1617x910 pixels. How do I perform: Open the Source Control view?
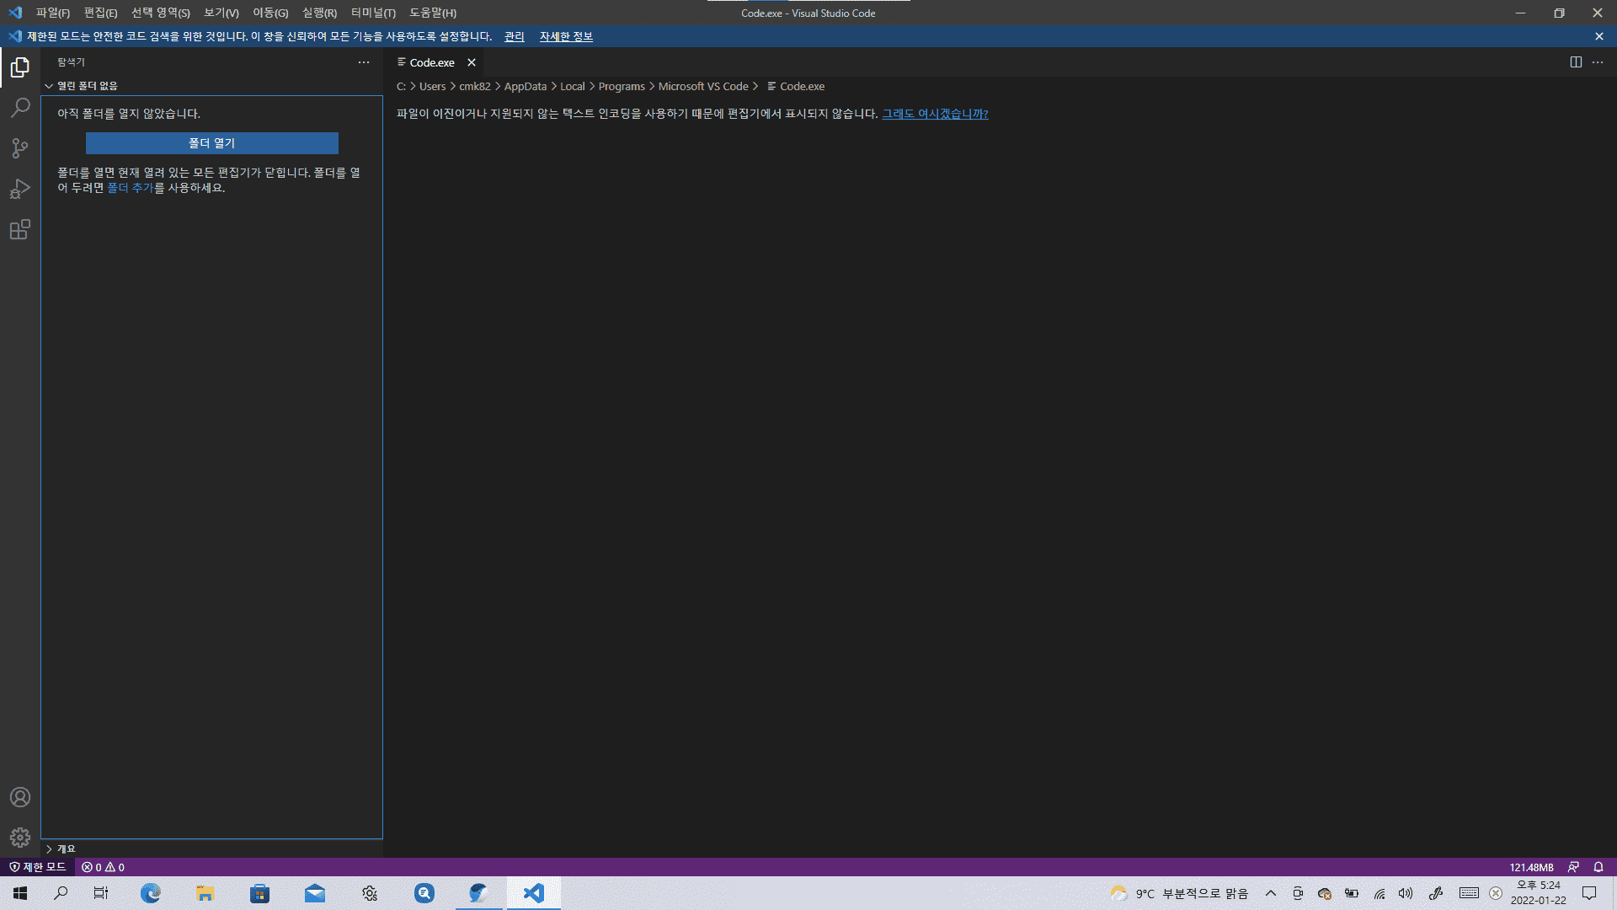tap(20, 148)
